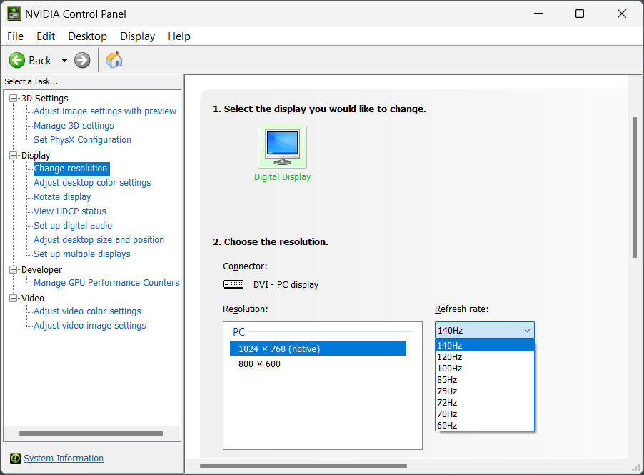This screenshot has height=475, width=644.
Task: Open Adjust video color settings
Action: (x=87, y=311)
